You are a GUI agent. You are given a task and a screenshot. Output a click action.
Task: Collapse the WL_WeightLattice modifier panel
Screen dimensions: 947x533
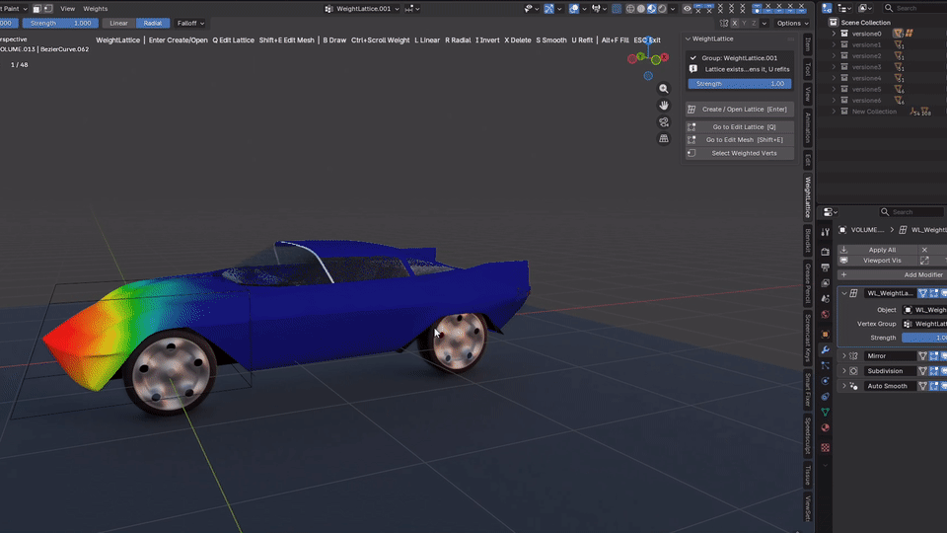pyautogui.click(x=844, y=293)
